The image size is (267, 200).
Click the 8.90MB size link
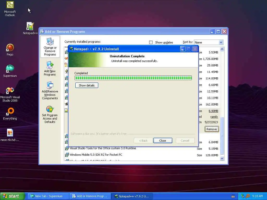point(213,111)
